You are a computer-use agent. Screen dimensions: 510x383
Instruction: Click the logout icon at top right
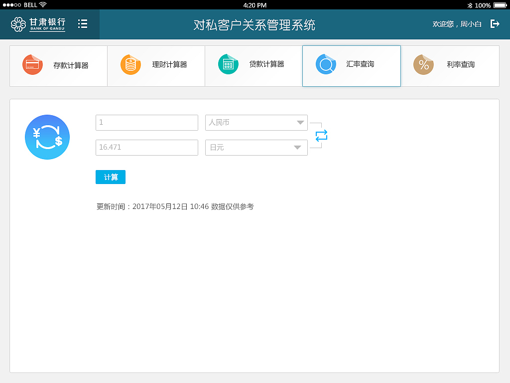495,23
